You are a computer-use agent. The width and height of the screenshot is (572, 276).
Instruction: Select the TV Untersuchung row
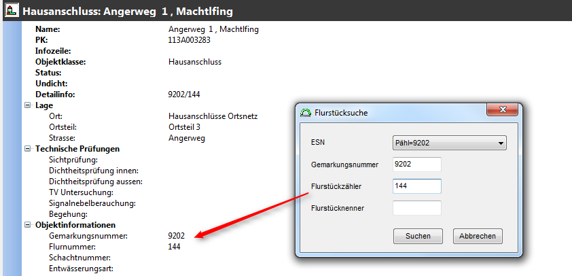[81, 192]
